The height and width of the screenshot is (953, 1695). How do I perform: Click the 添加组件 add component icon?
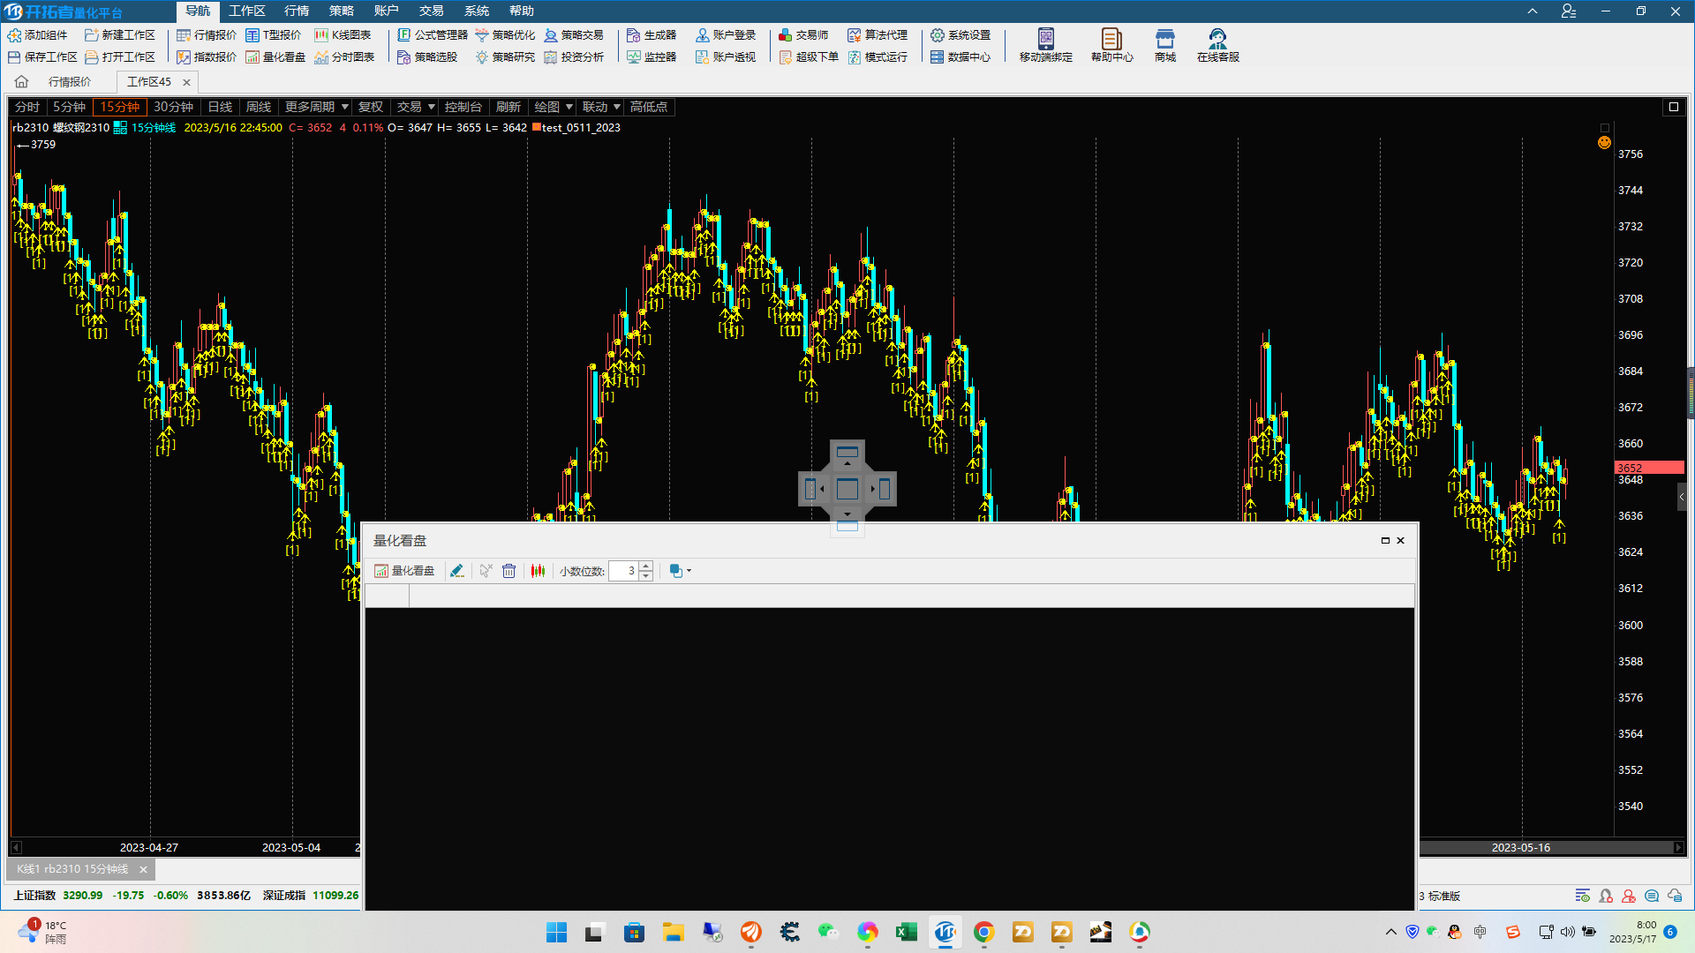tap(37, 35)
